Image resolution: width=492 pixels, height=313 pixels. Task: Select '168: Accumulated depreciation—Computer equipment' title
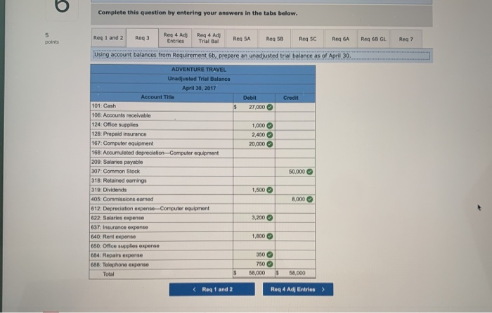click(x=155, y=153)
